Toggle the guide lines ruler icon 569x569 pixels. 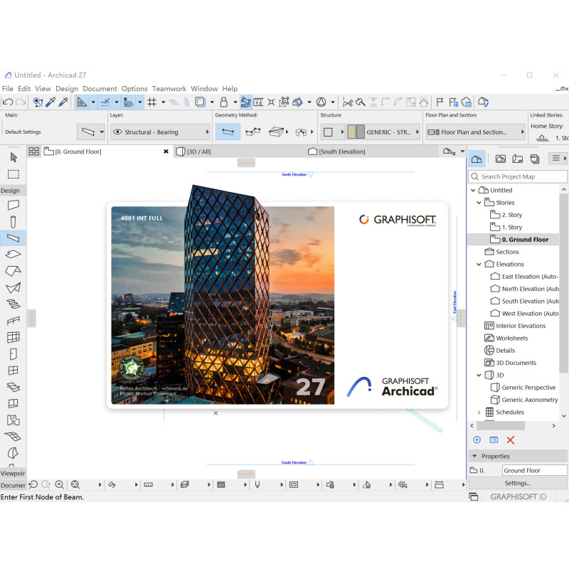[82, 102]
